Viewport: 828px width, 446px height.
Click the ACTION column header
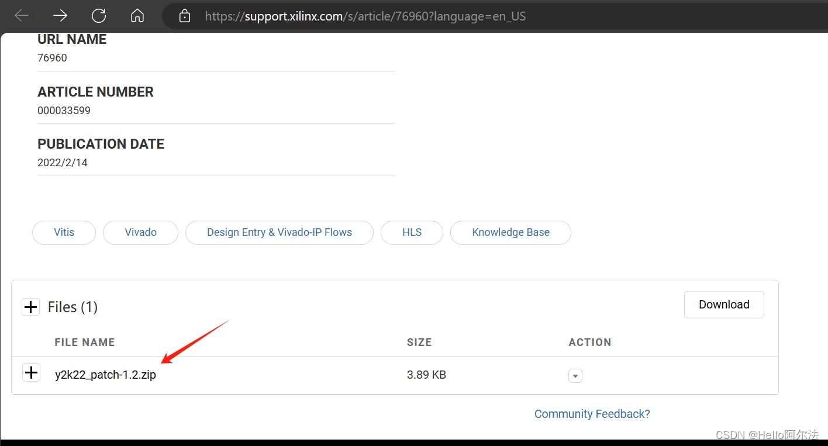coord(590,342)
